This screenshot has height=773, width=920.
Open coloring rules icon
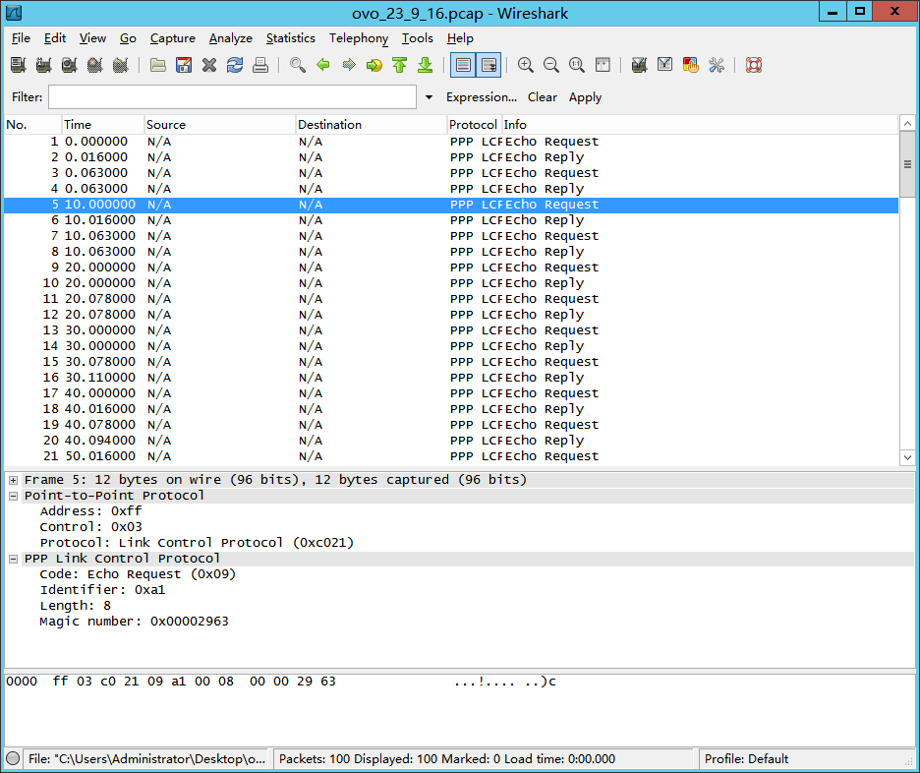click(691, 65)
